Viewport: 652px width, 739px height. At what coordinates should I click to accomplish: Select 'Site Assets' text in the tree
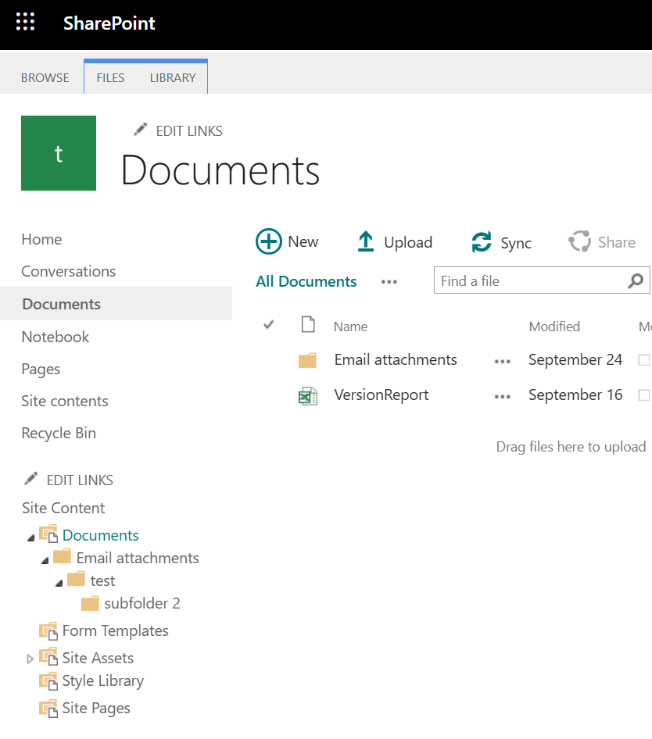pos(98,658)
